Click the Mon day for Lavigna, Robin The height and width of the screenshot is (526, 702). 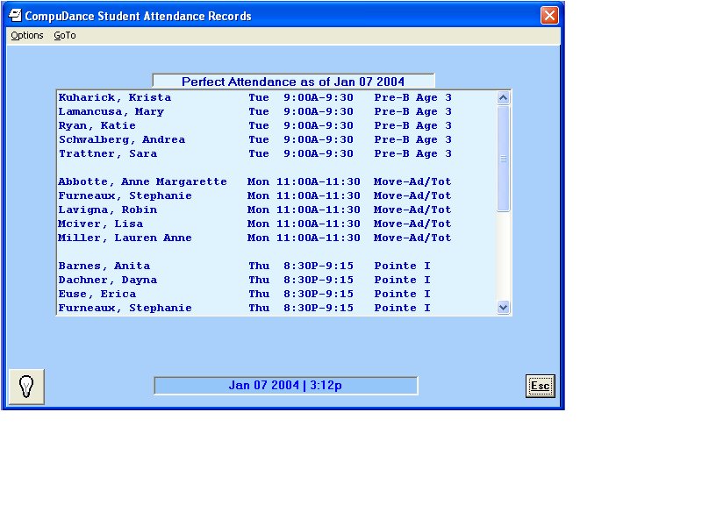click(x=258, y=210)
